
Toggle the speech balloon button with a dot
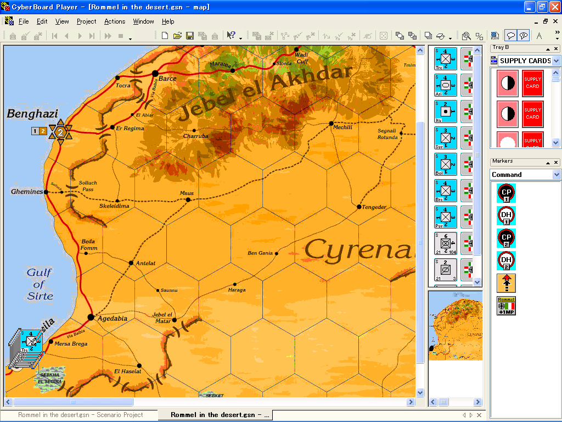click(x=524, y=36)
